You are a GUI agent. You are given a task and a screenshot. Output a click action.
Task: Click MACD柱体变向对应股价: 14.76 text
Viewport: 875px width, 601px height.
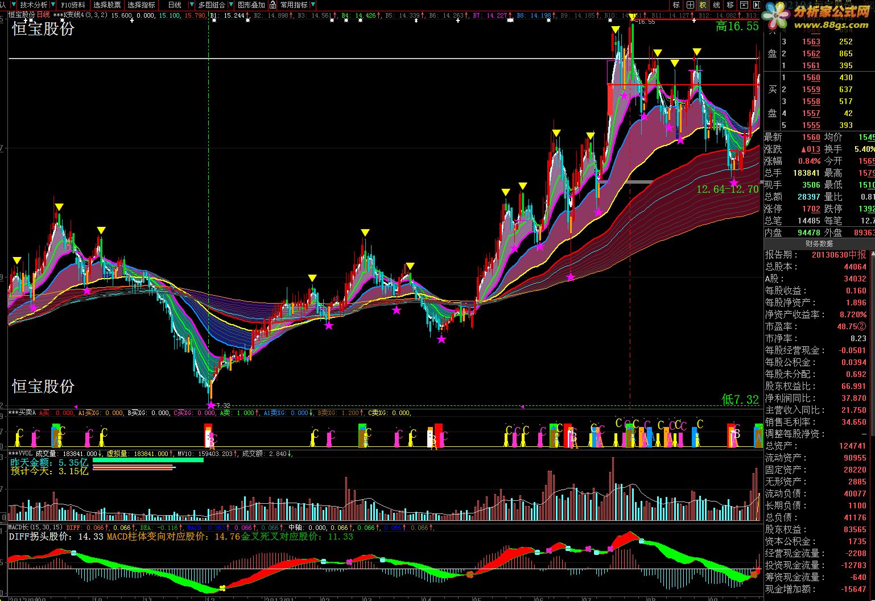(174, 536)
